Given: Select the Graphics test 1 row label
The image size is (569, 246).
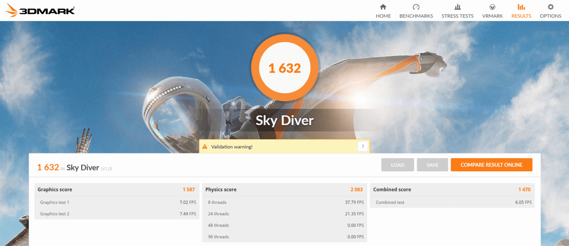Looking at the screenshot, I should pos(55,202).
